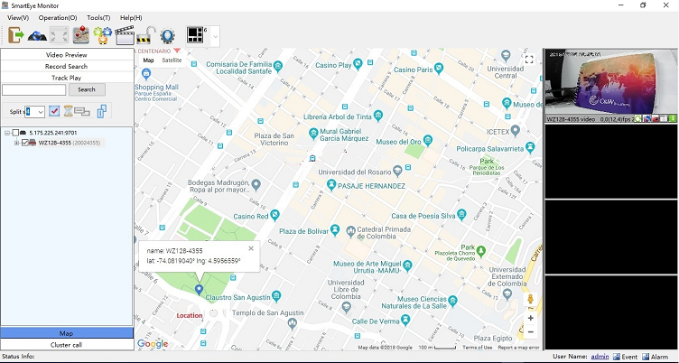679x363 pixels.
Task: Click Report a map error link
Action: point(518,348)
